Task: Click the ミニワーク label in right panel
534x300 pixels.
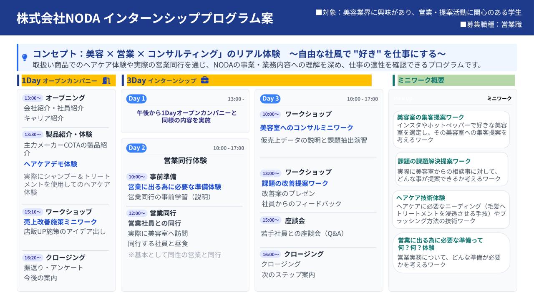Action: [499, 98]
